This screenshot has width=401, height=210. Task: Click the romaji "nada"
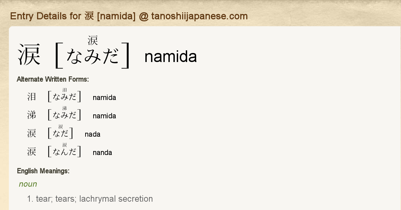(93, 134)
